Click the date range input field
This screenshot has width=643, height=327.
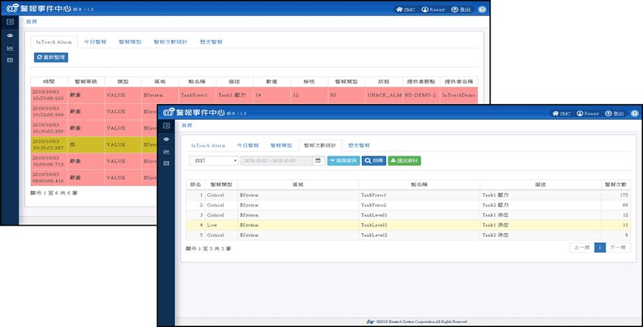(276, 161)
